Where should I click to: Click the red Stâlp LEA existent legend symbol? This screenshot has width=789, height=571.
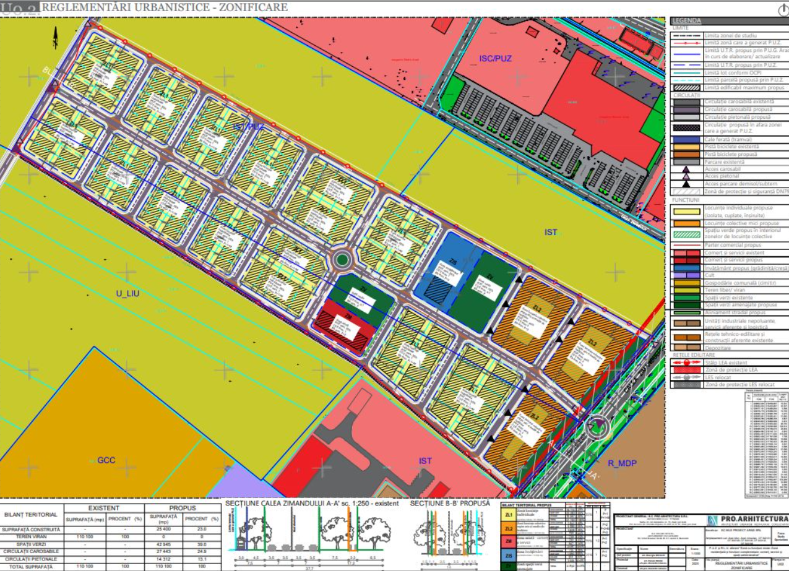[x=687, y=363]
